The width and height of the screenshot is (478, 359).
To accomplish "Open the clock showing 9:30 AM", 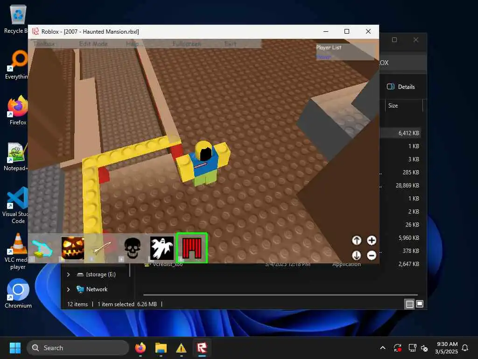I will (447, 348).
